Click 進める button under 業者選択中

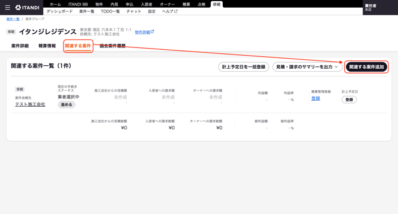point(67,104)
